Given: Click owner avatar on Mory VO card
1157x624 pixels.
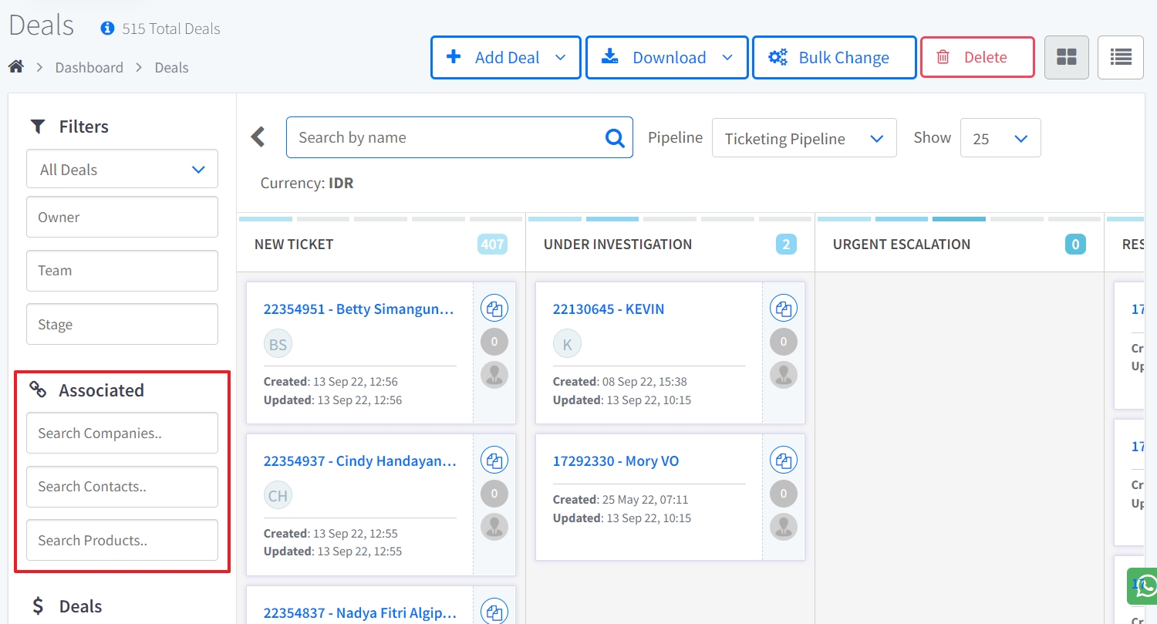Looking at the screenshot, I should (x=784, y=527).
